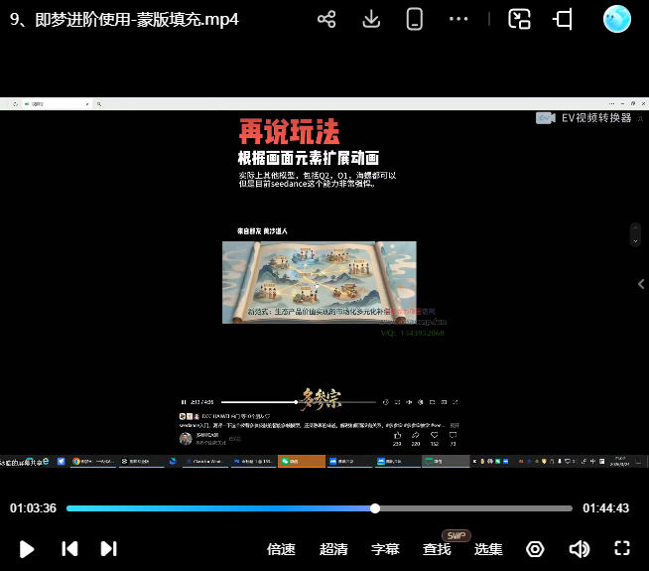Click the share icon in top bar
The height and width of the screenshot is (571, 649).
327,19
